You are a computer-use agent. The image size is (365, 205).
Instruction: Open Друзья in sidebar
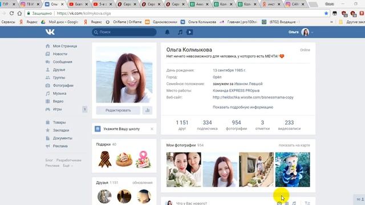[59, 69]
